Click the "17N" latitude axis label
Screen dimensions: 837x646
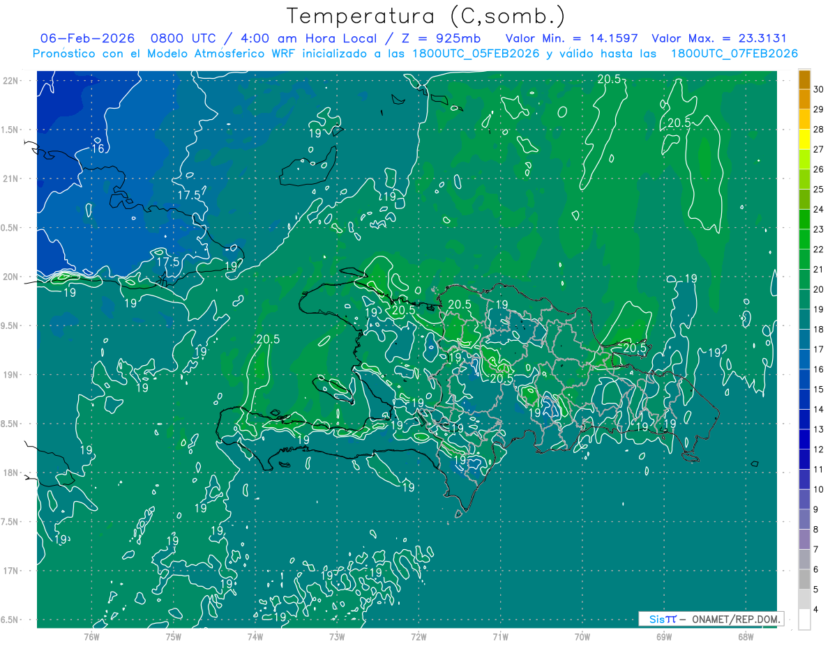coord(12,571)
